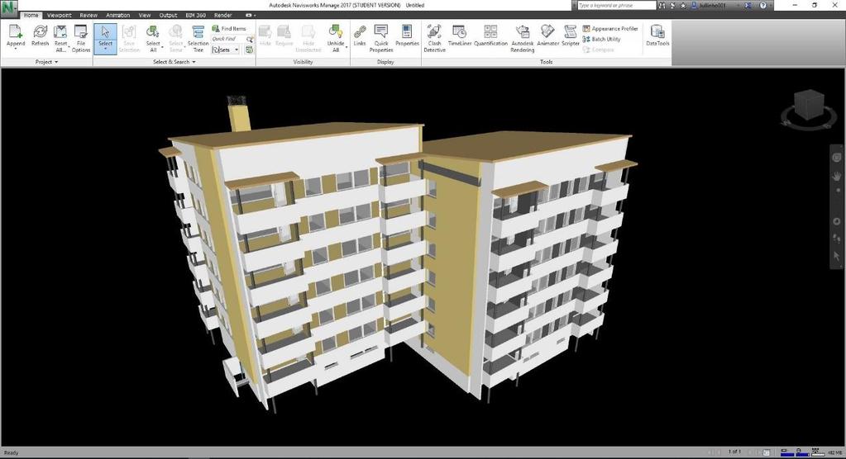Switch to the Output ribbon tab

click(168, 15)
